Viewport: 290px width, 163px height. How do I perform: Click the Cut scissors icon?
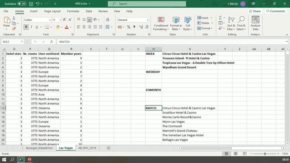pos(14,18)
